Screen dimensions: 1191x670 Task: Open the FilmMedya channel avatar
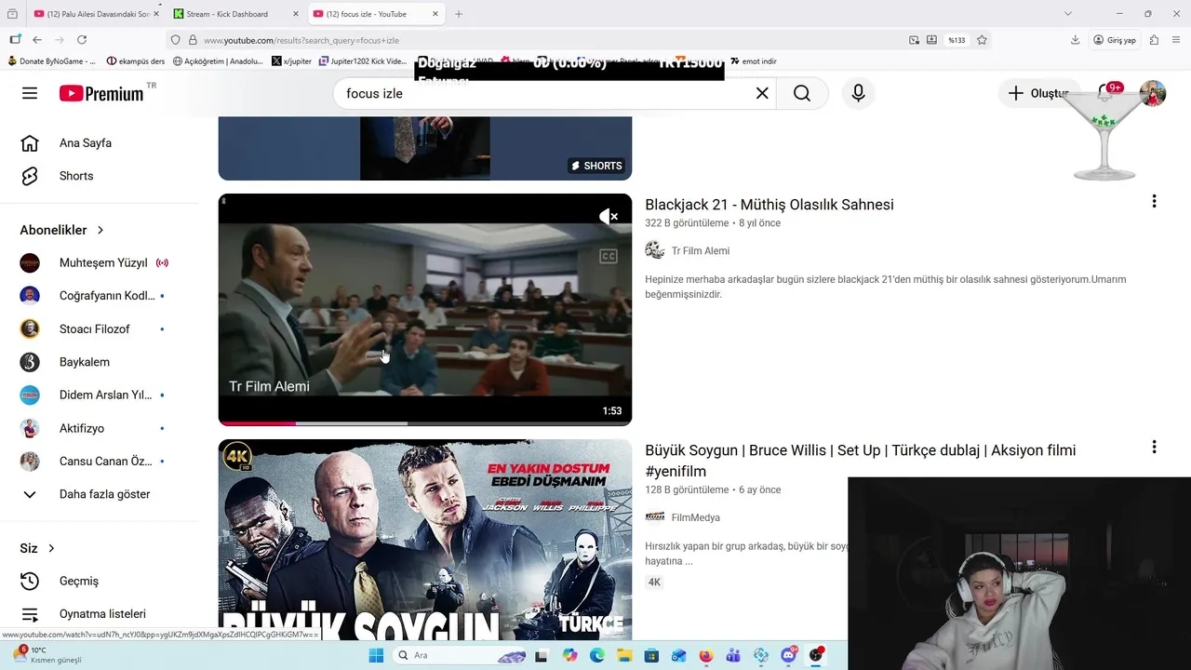click(x=655, y=517)
